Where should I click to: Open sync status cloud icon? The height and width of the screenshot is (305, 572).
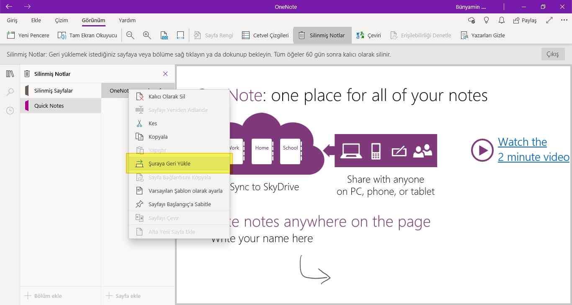472,20
